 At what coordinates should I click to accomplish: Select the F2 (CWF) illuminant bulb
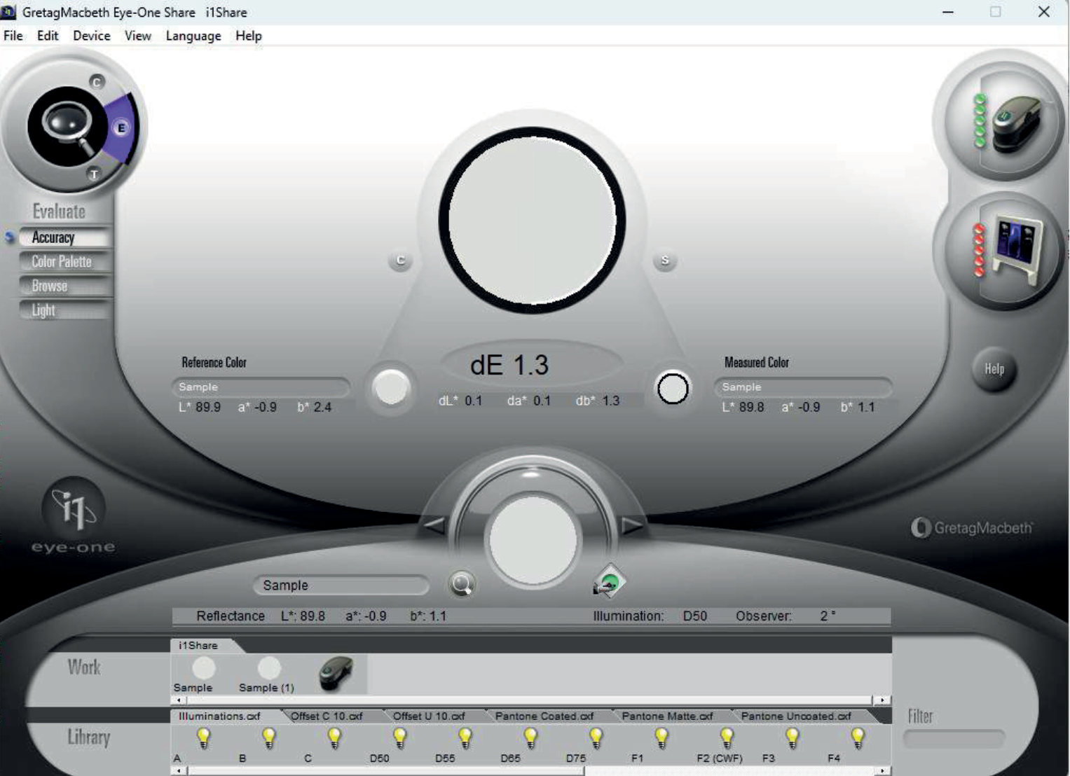(727, 738)
